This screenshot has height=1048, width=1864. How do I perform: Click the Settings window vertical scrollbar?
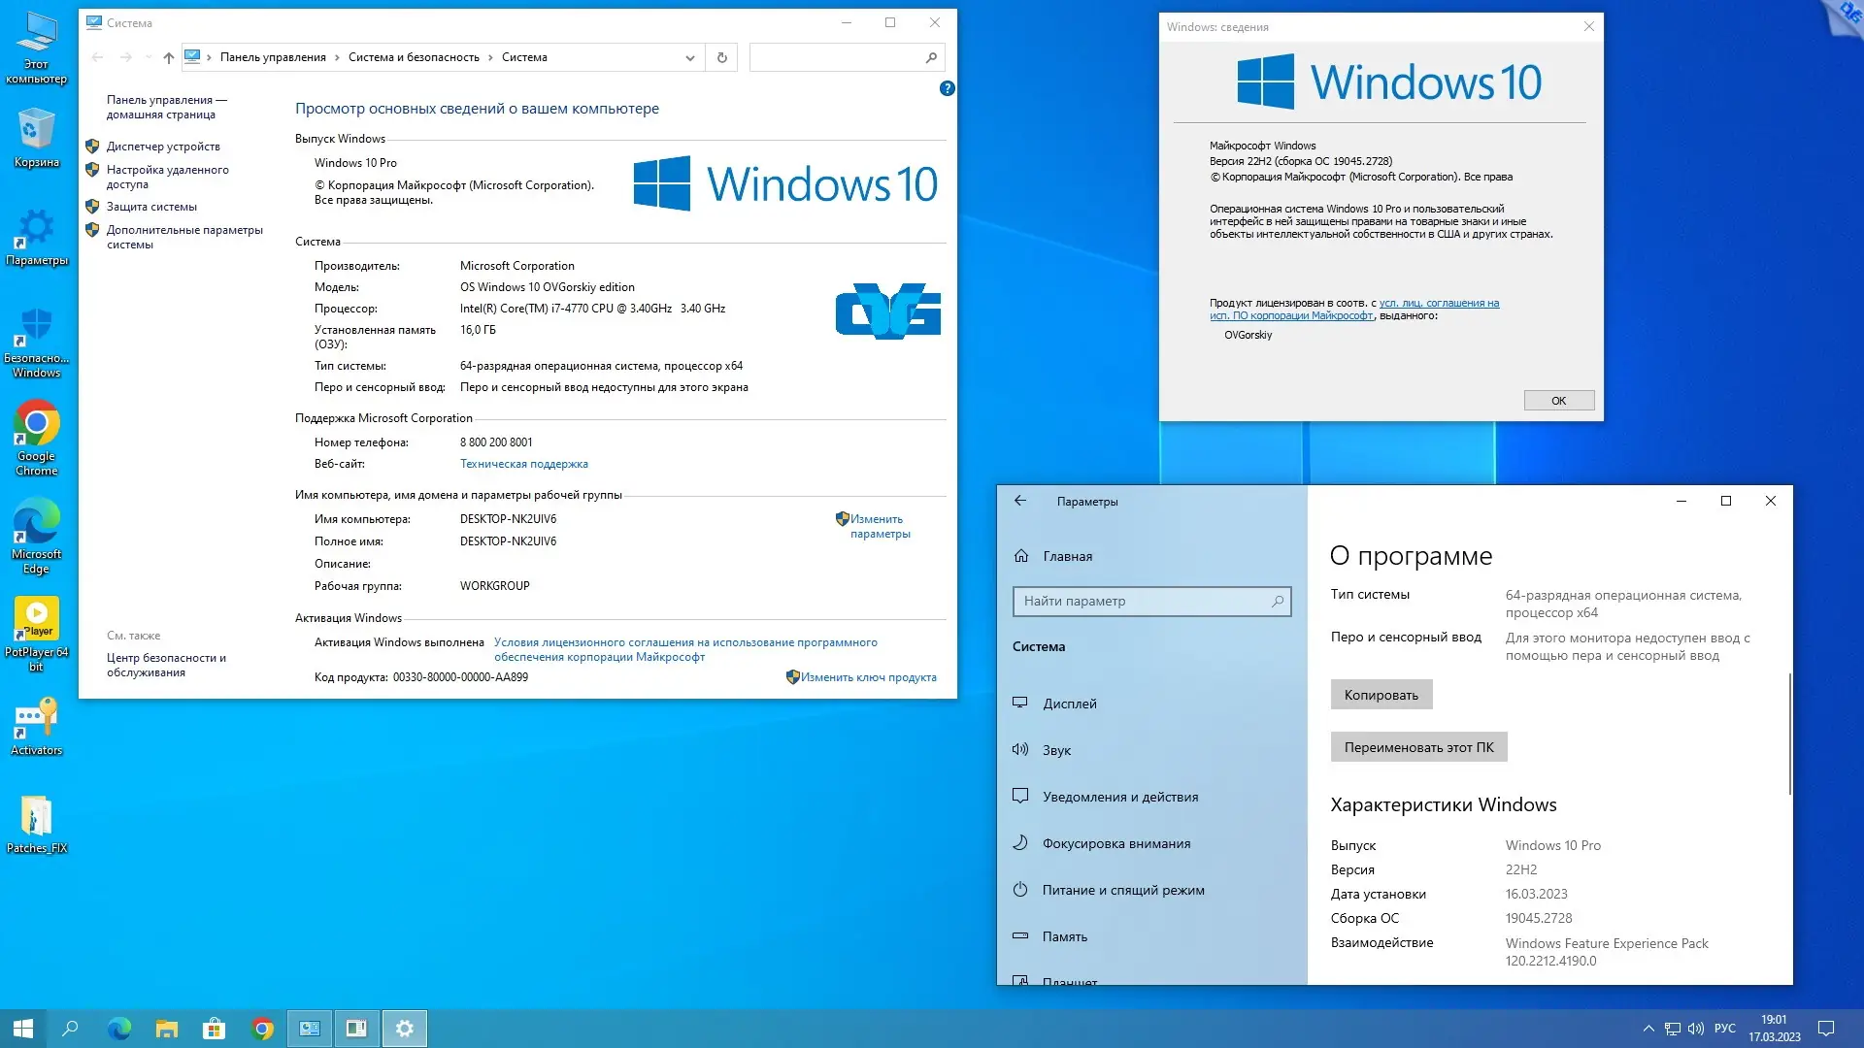1788,734
